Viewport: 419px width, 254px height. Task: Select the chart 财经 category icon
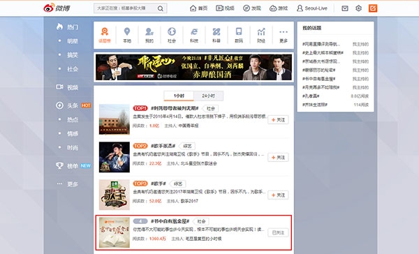[261, 32]
